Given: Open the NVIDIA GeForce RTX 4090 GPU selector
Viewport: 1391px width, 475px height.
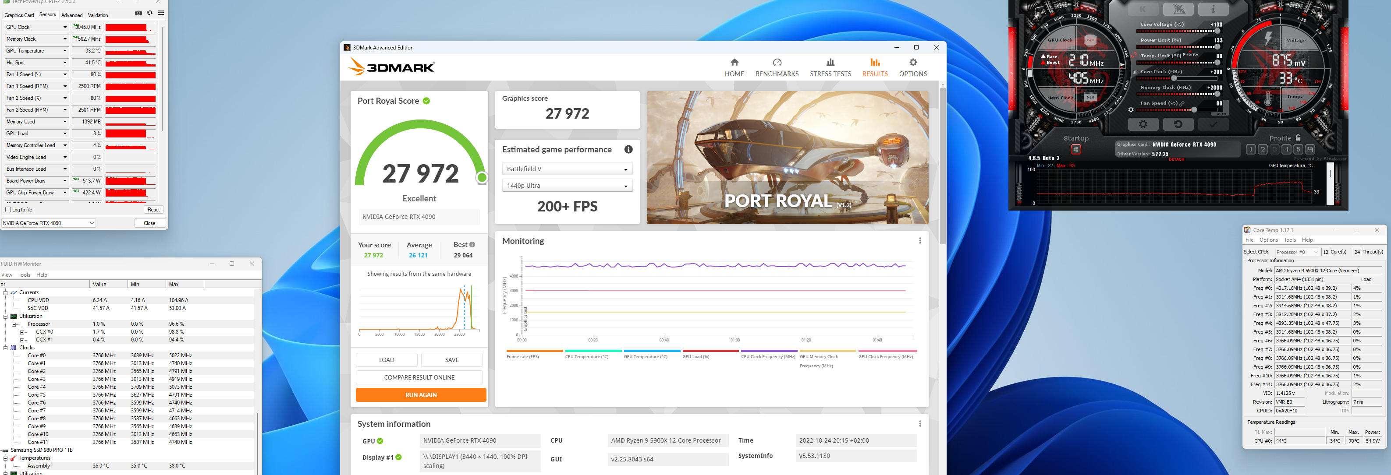Looking at the screenshot, I should (49, 223).
